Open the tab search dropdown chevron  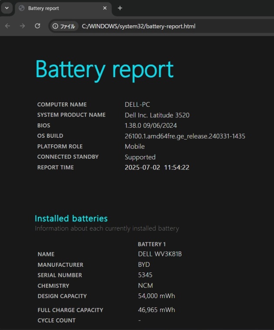(x=7, y=8)
